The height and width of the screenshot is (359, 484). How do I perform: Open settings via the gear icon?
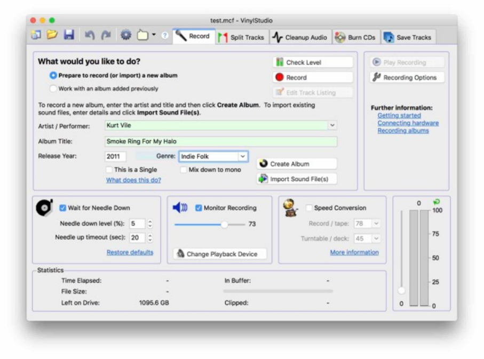[x=126, y=35]
